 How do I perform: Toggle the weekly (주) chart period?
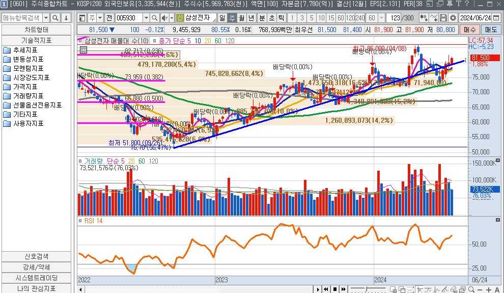point(232,18)
